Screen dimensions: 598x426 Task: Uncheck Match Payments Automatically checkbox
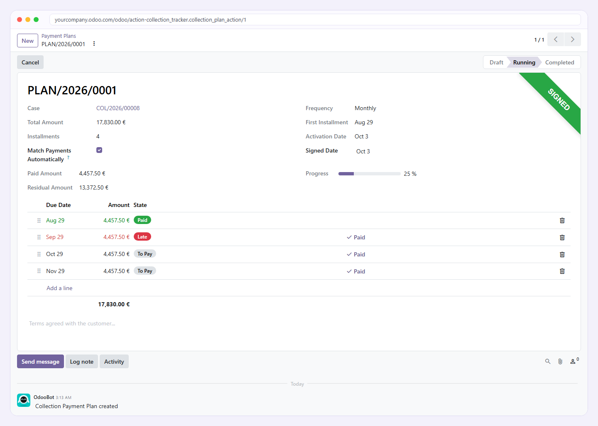99,150
